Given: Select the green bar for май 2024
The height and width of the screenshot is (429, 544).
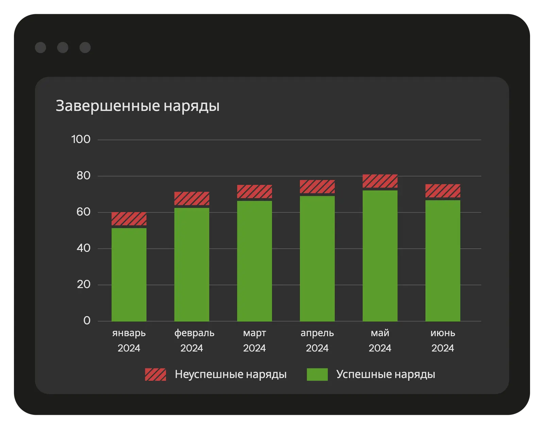Looking at the screenshot, I should [x=380, y=256].
